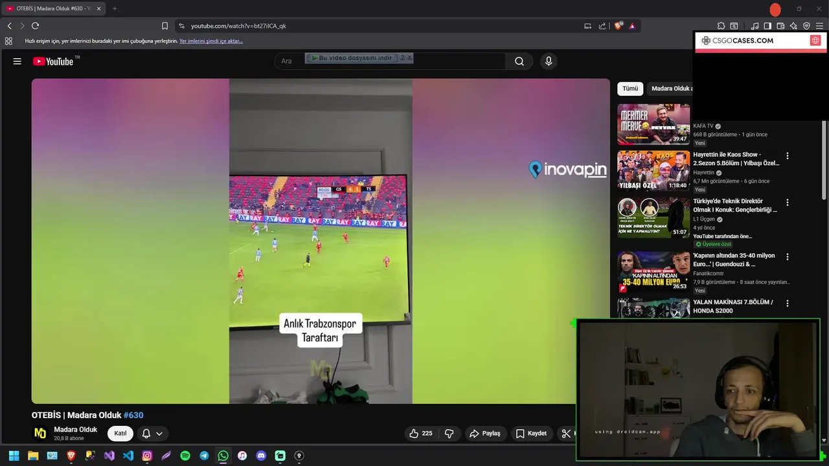Click the globe icon on CSGOCASES banner
829x466 pixels.
point(815,40)
